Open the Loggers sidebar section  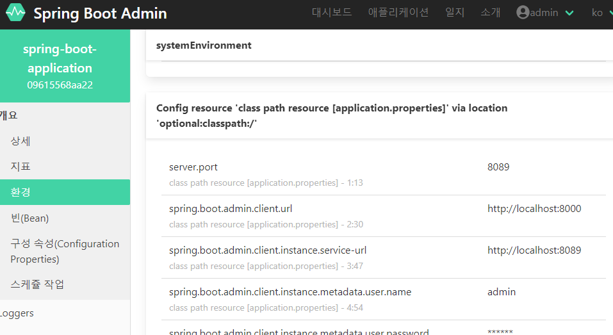(65, 313)
